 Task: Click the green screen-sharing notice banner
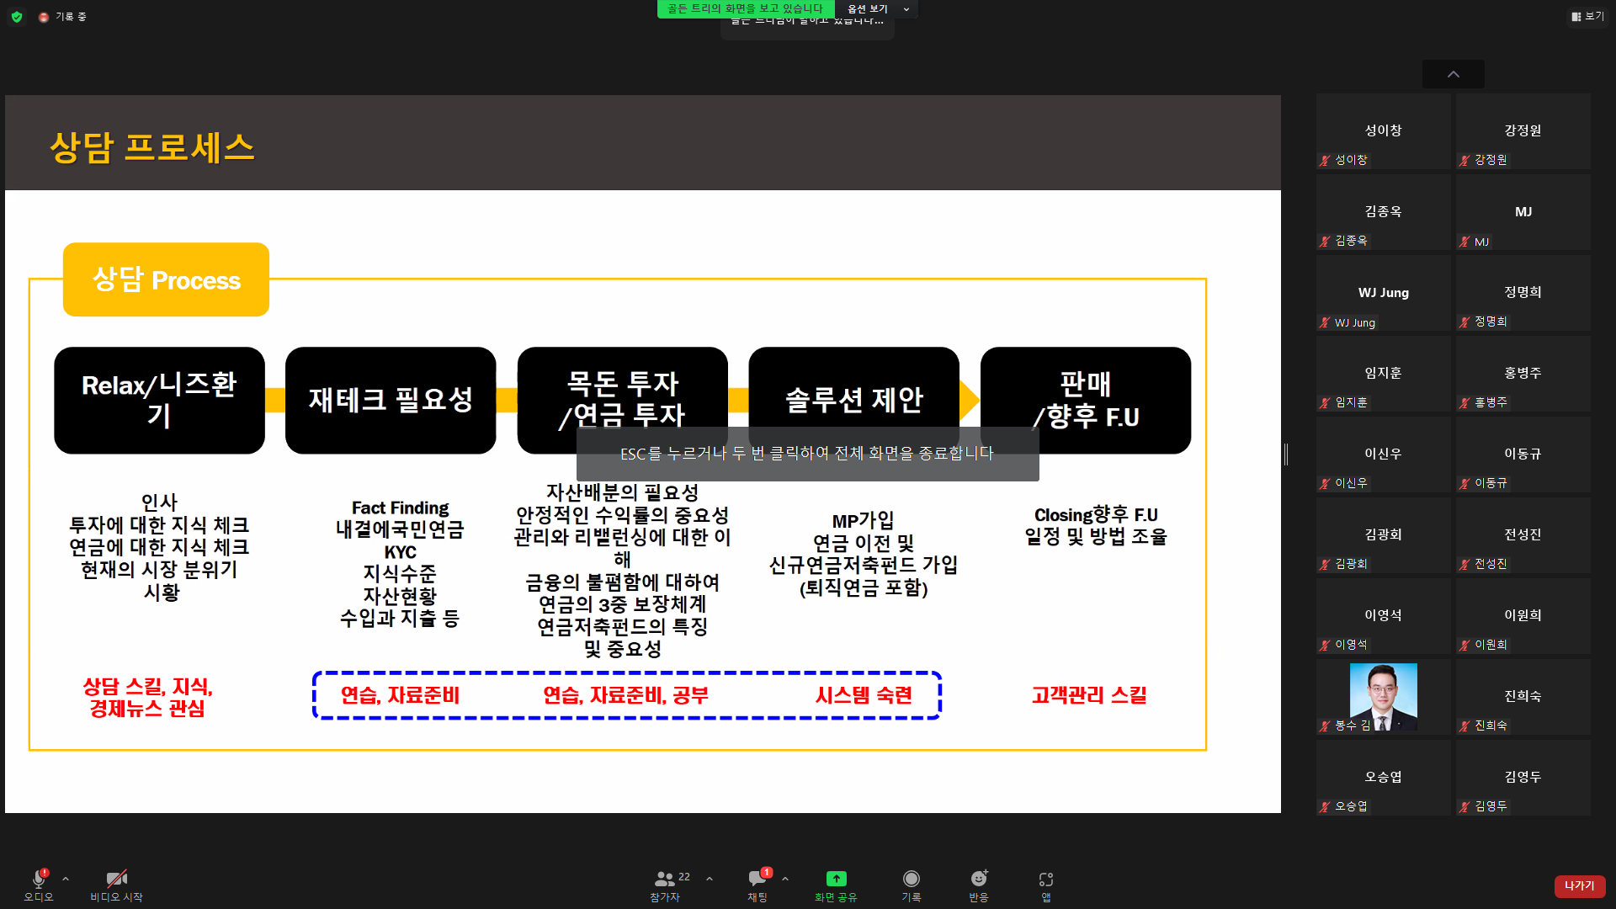745,8
